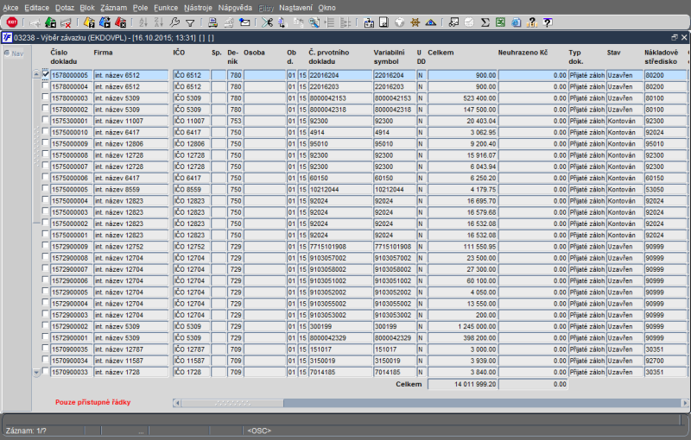This screenshot has height=440, width=691.
Task: Click the printer icon in toolbar
Action: coord(212,22)
